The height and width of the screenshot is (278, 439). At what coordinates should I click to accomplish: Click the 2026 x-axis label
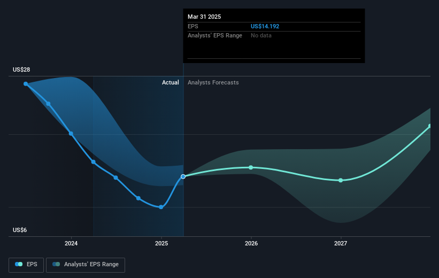pyautogui.click(x=251, y=243)
